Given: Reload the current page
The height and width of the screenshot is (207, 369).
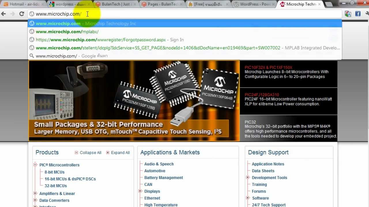Looking at the screenshot, I should pyautogui.click(x=22, y=14).
